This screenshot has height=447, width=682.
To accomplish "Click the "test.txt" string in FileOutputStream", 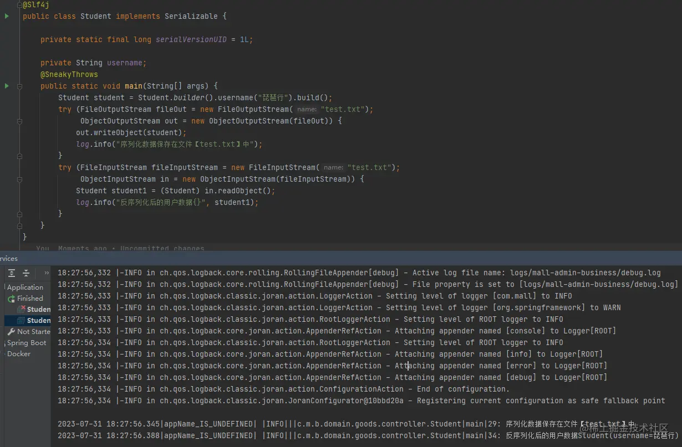I will [x=342, y=109].
